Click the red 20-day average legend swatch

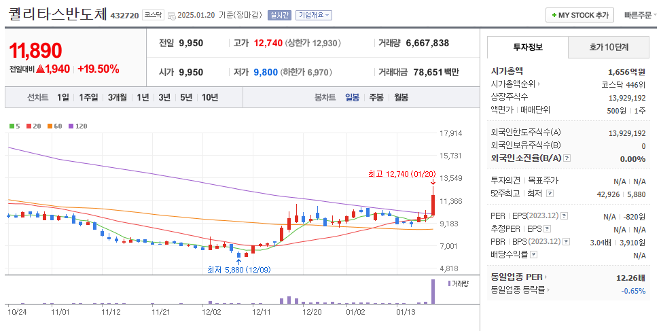(29, 126)
